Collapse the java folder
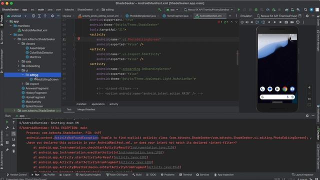Image resolution: width=320 pixels, height=180 pixels. click(10, 34)
